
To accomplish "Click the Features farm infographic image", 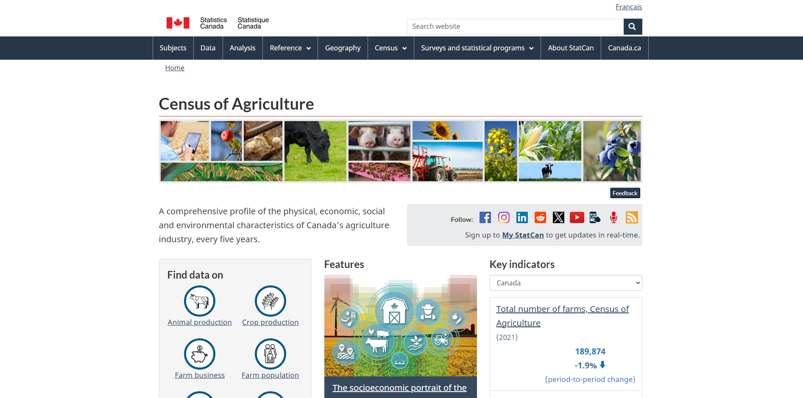I will tap(401, 326).
